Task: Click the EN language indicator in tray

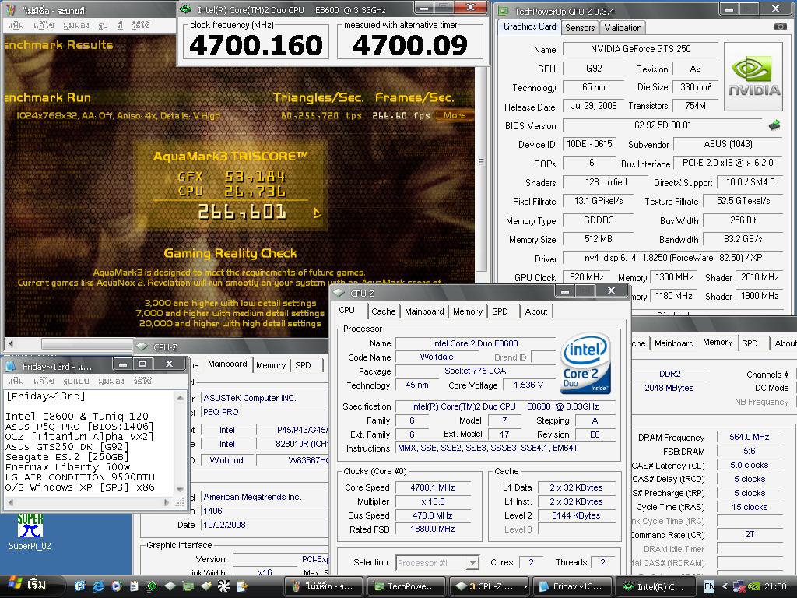Action: click(709, 587)
